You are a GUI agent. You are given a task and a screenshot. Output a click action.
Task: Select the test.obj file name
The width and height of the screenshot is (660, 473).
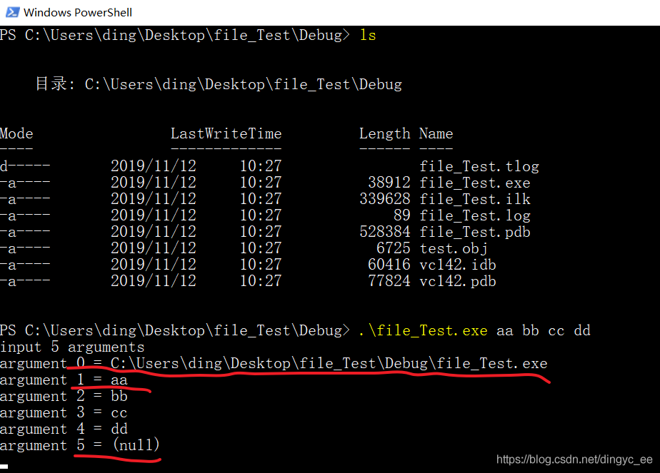point(454,248)
